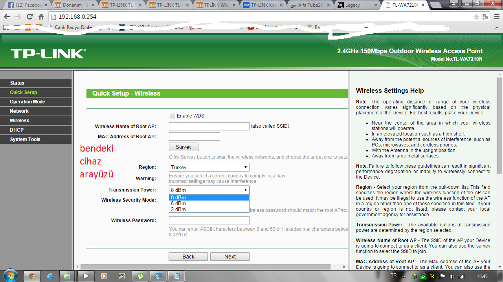
Task: Select 5 dBm transmission power option
Action: pyautogui.click(x=209, y=203)
